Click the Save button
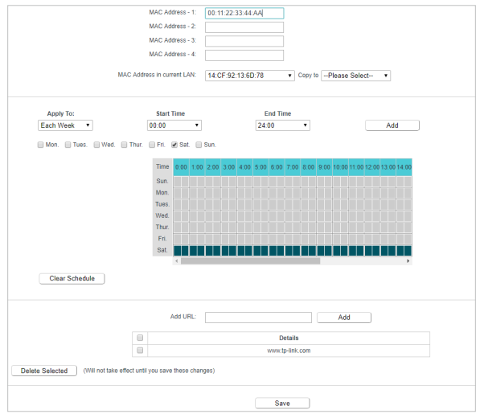Image resolution: width=480 pixels, height=414 pixels. click(x=282, y=404)
